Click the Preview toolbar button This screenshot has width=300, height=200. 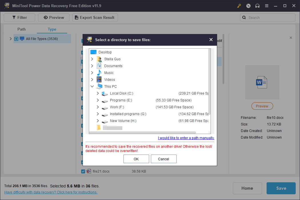[54, 17]
